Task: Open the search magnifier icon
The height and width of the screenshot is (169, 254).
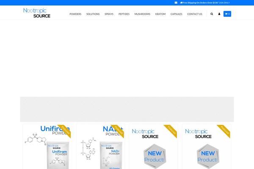Action: [212, 14]
